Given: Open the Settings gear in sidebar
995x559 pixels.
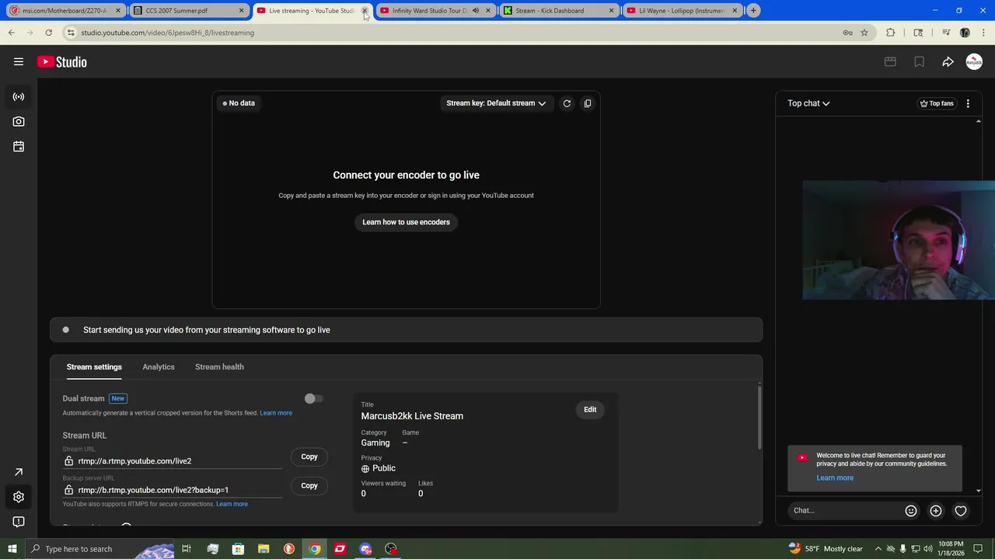Looking at the screenshot, I should coord(19,497).
